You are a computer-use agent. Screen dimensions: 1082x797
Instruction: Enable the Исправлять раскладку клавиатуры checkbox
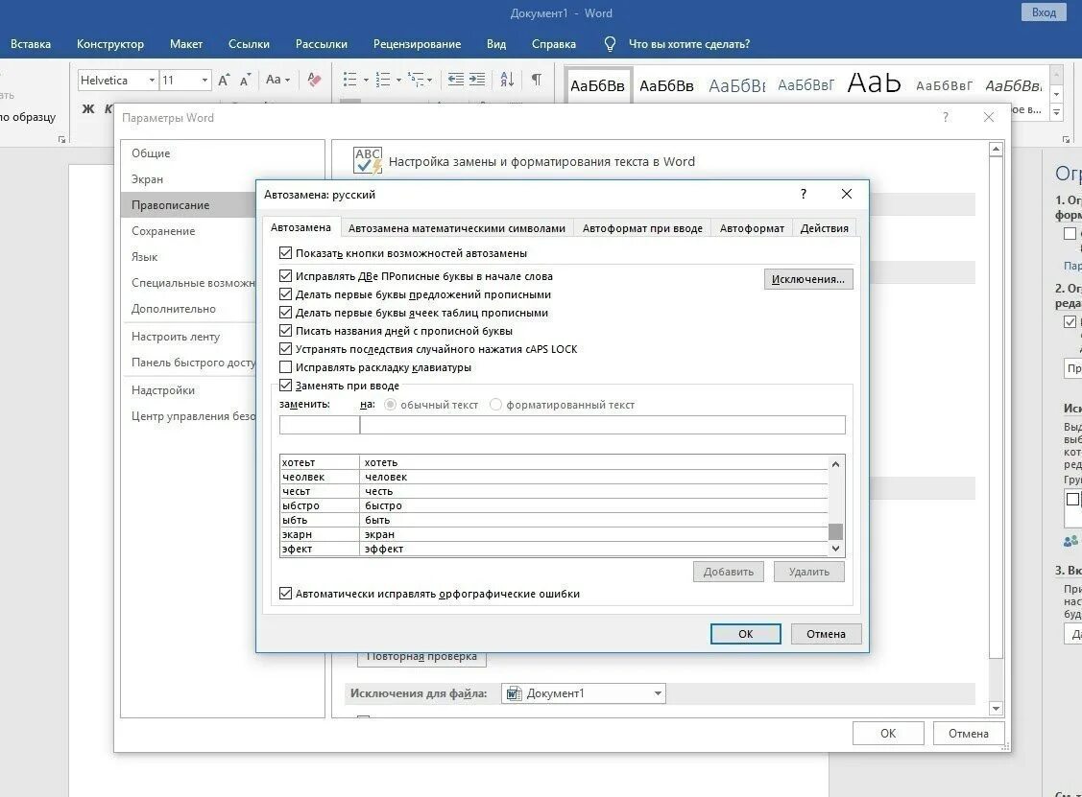(286, 366)
